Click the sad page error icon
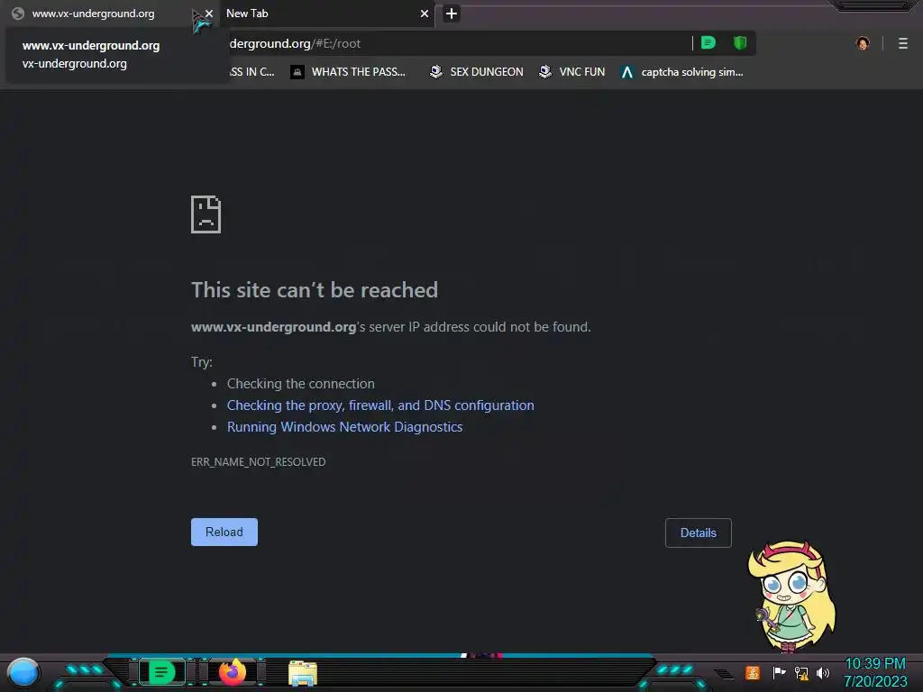 tap(206, 214)
